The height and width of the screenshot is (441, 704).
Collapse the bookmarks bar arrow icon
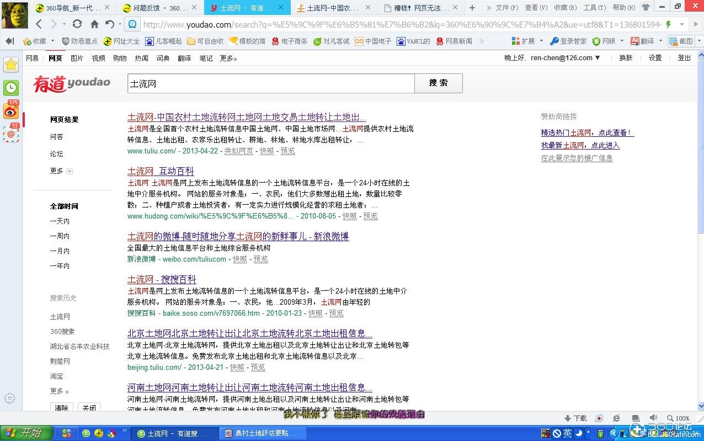[x=9, y=41]
